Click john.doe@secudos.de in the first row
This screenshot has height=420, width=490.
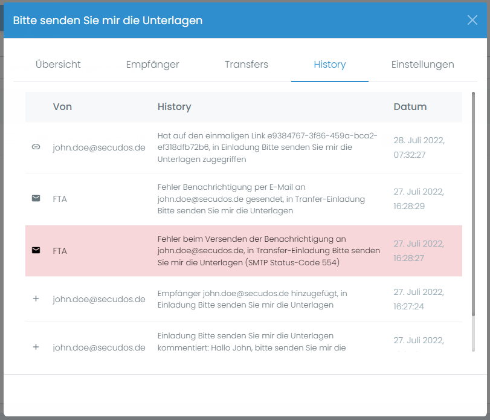click(x=98, y=147)
